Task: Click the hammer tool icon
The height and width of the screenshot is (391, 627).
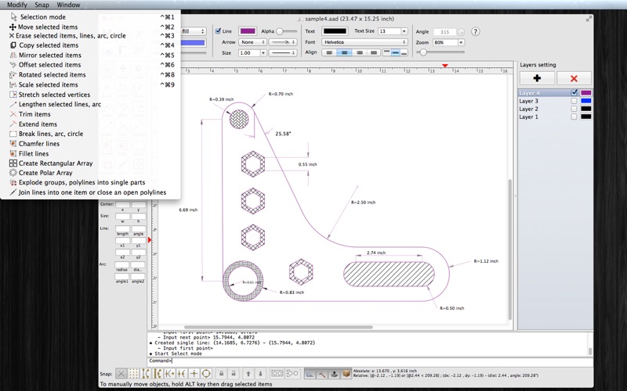Action: 322,374
